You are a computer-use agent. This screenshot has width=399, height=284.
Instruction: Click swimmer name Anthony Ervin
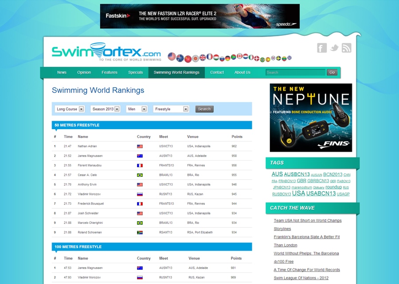pyautogui.click(x=87, y=184)
